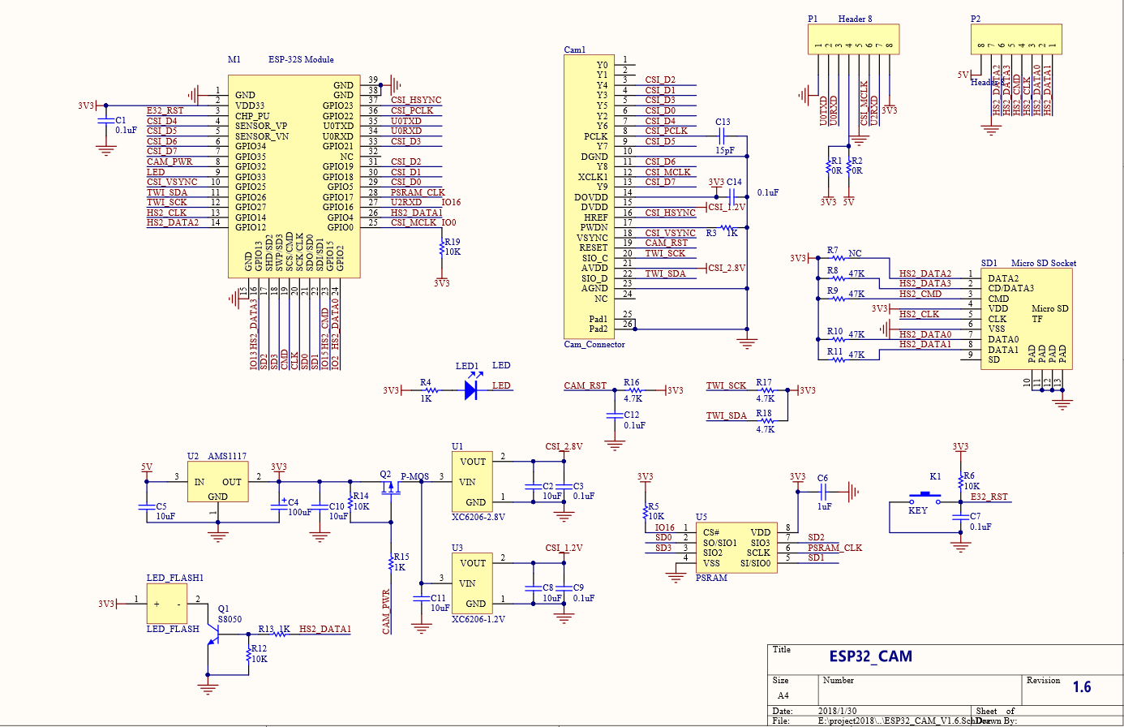Viewport: 1124px width, 727px height.
Task: Click the "TWI_SDA" net label beside R18
Action: click(x=726, y=415)
